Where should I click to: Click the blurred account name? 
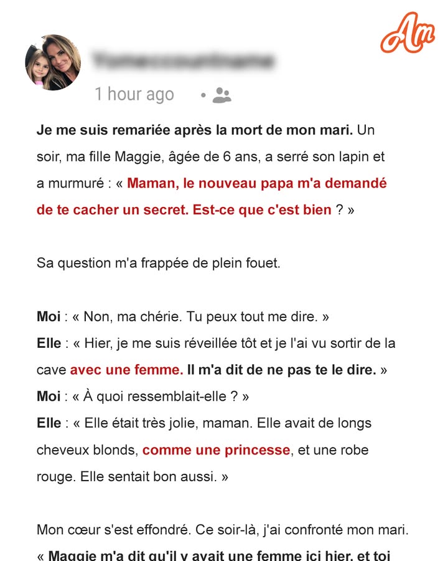(184, 60)
